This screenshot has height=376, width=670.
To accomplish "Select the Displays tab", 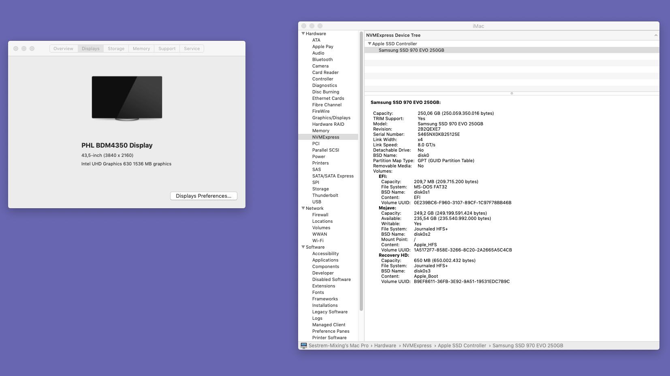I will [x=90, y=49].
